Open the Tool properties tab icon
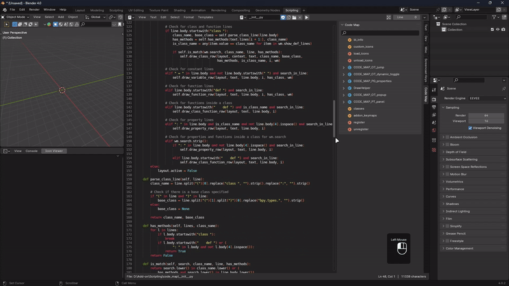 pos(434,90)
